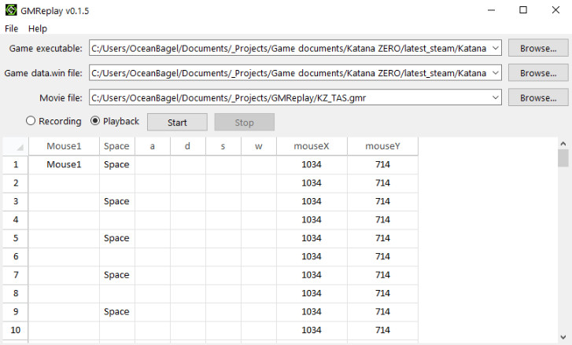Click the Space cell in row 5

coord(116,238)
